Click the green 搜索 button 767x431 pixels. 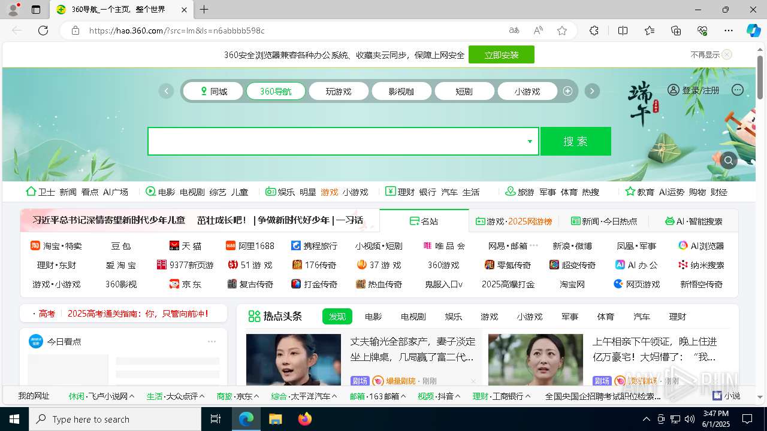[576, 141]
